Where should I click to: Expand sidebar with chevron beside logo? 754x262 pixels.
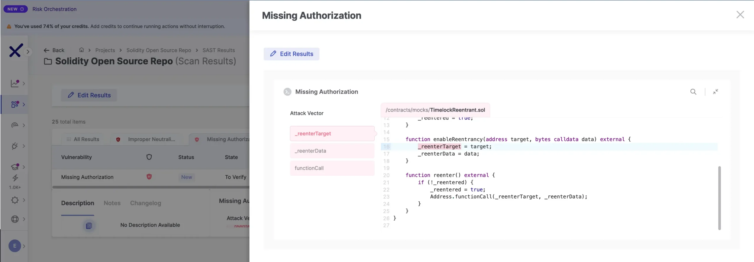28,52
